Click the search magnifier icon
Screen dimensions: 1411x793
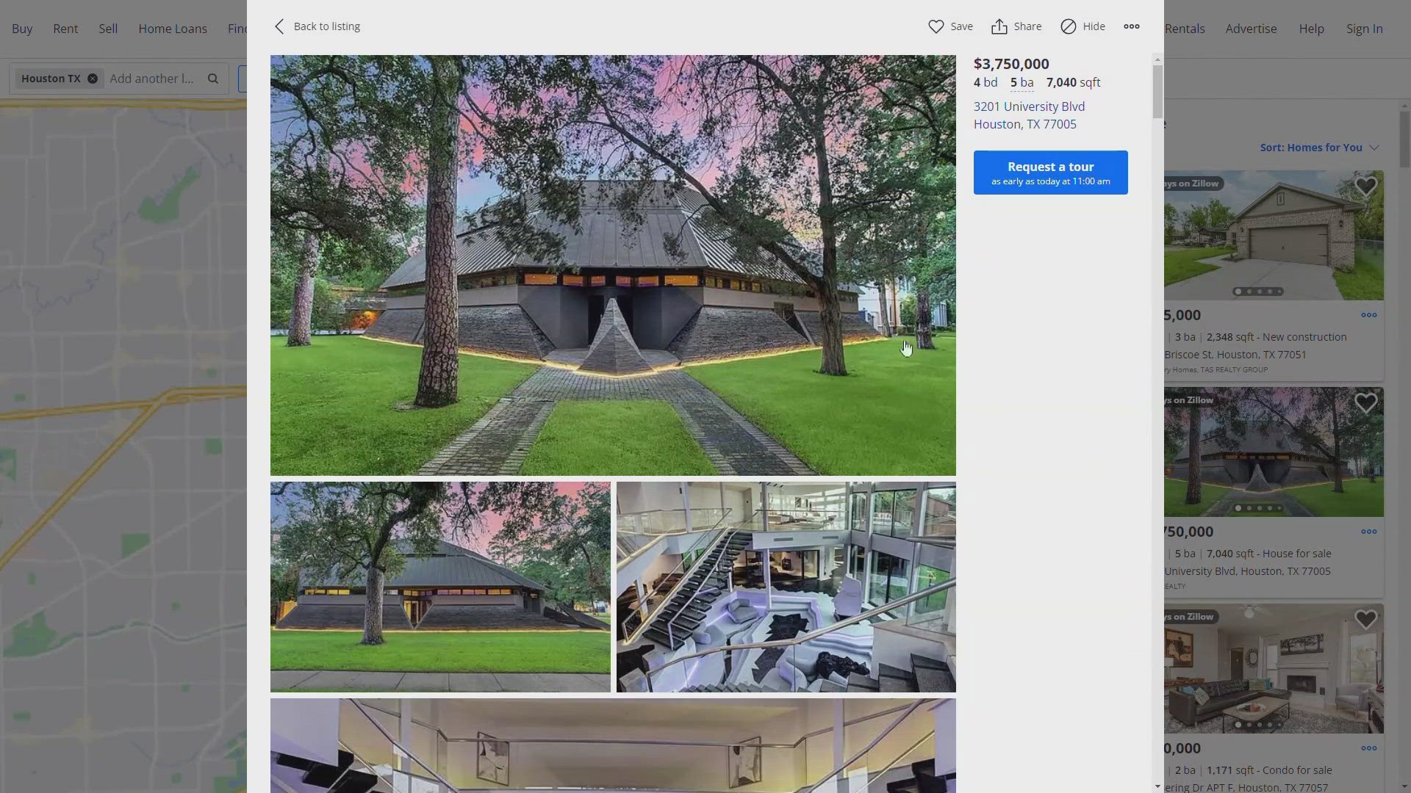coord(212,79)
